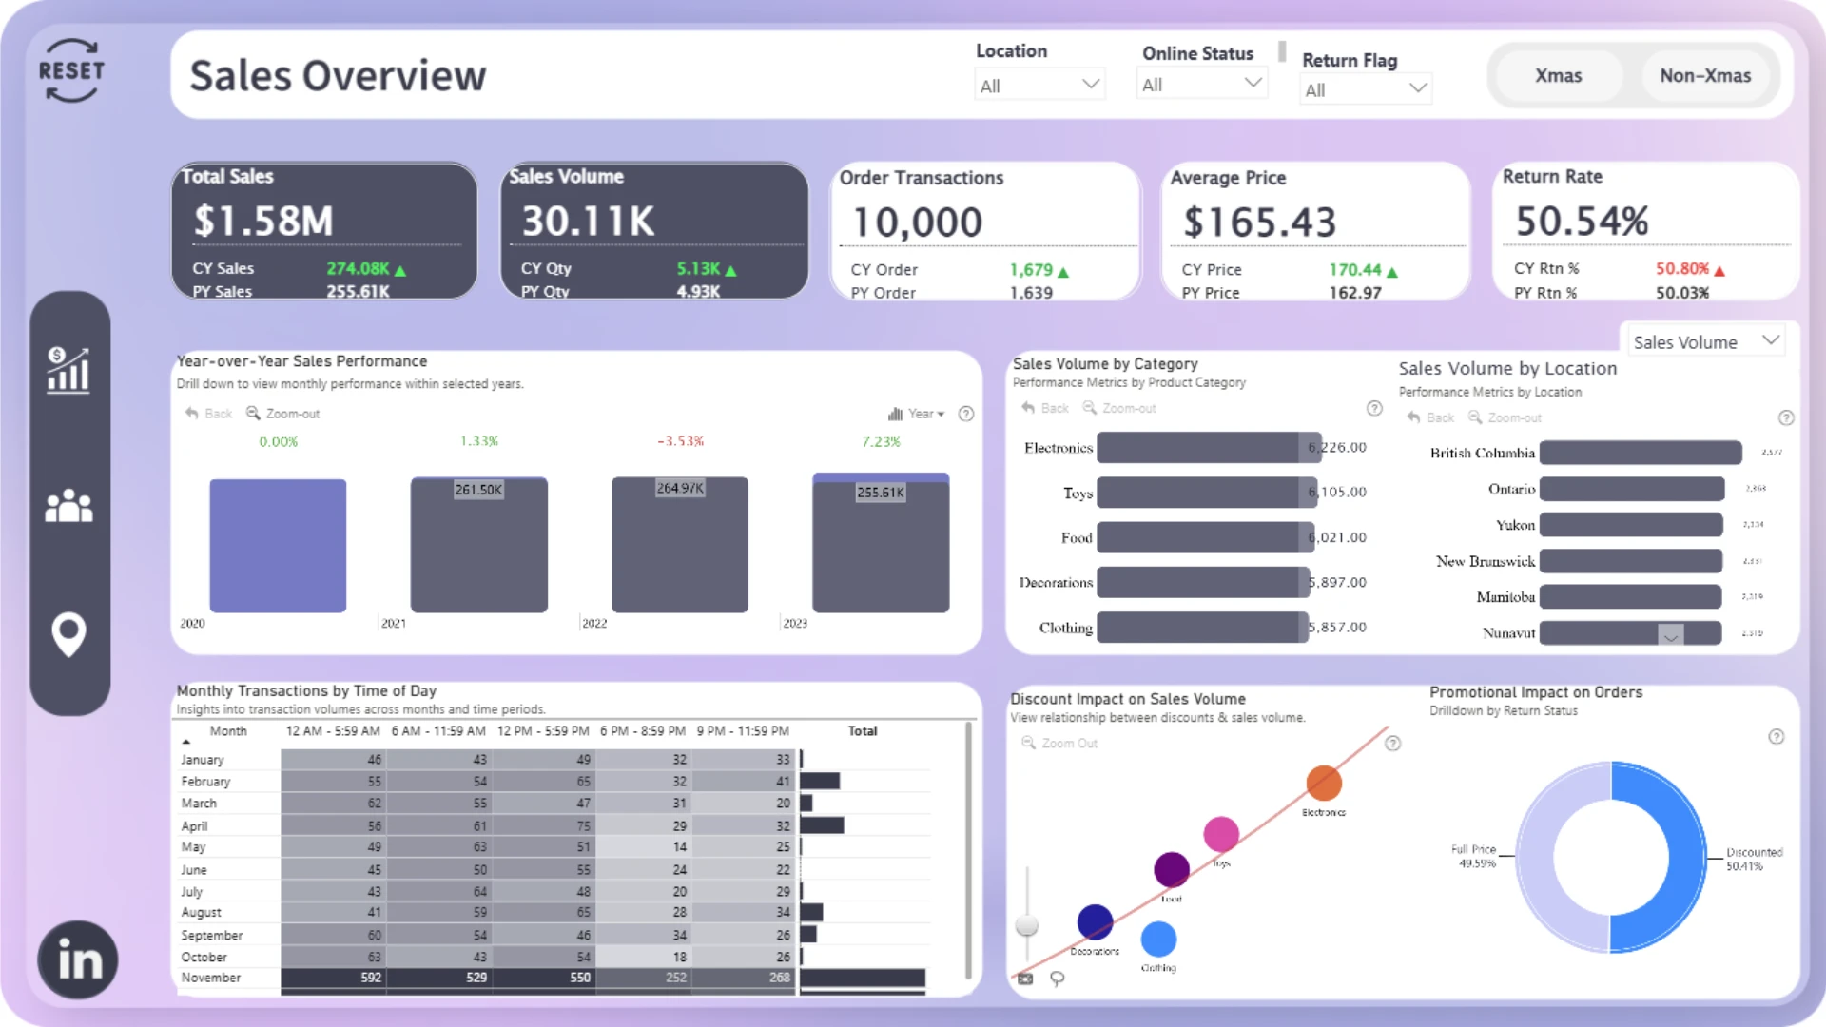Open the customers group page icon
The height and width of the screenshot is (1027, 1826).
coord(68,506)
